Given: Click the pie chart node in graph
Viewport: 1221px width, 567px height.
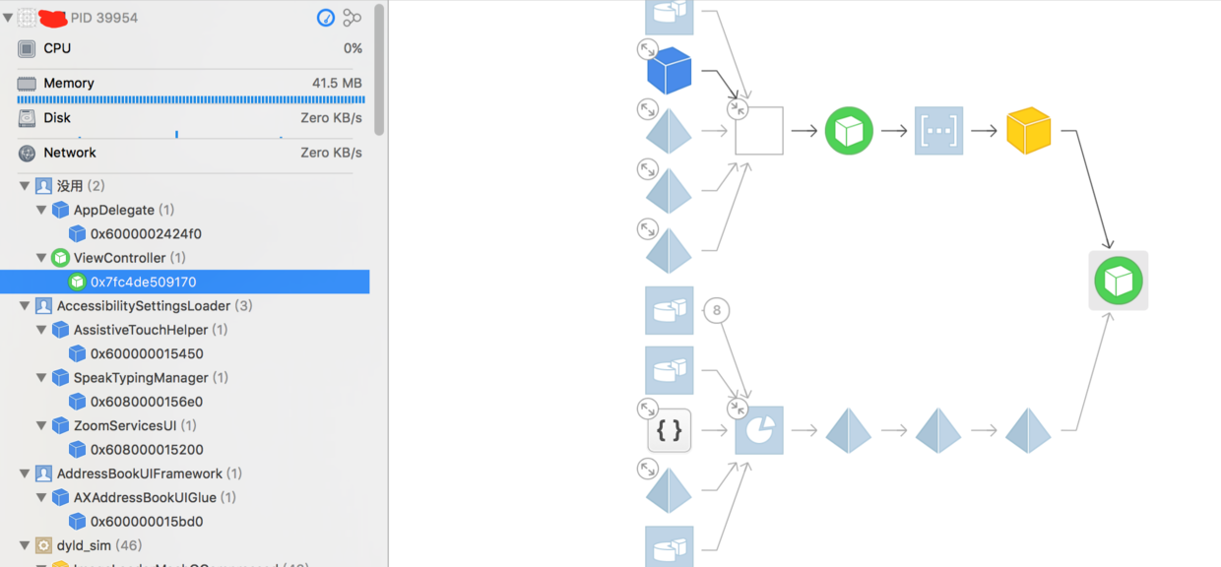Looking at the screenshot, I should 759,430.
